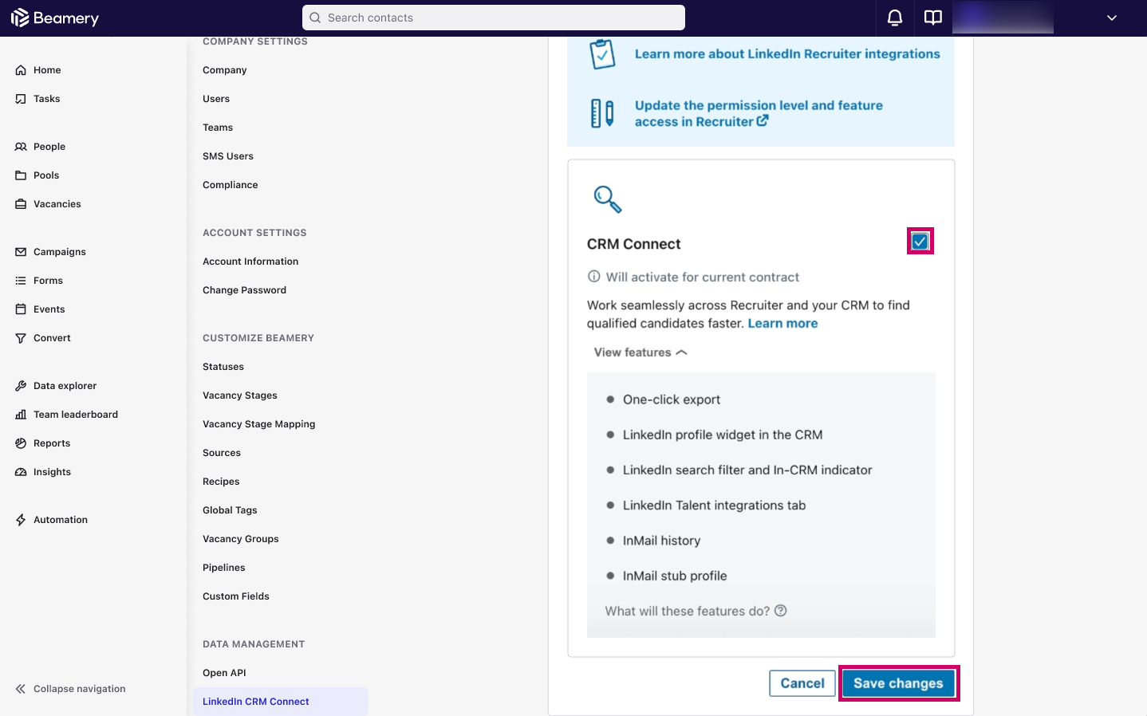Open Update the permission level link

(759, 113)
